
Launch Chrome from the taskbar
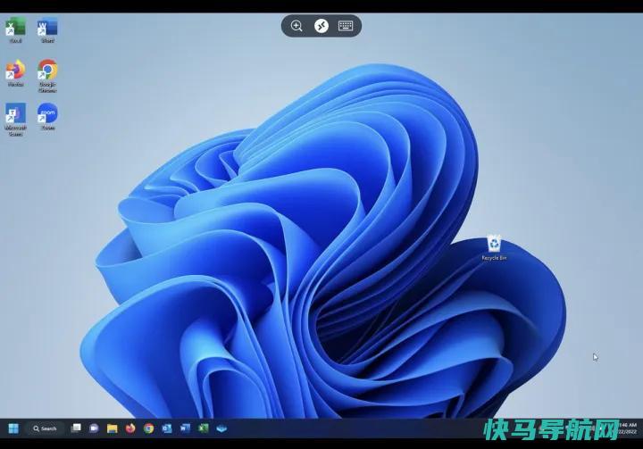click(149, 428)
